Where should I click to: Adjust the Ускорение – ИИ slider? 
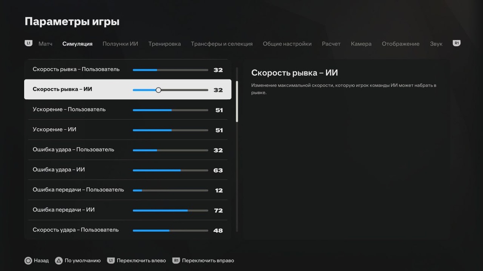[x=171, y=130]
